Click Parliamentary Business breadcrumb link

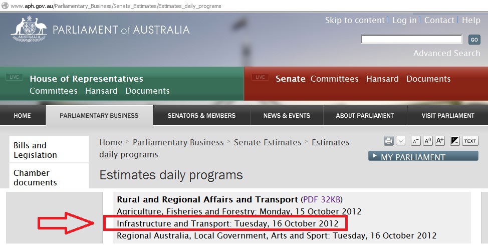(178, 143)
